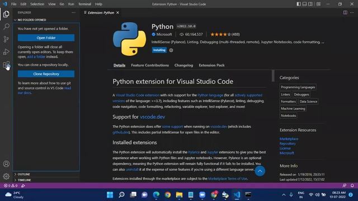Viewport: 358px width, 201px height.
Task: Click the VS Code logo in title bar
Action: click(x=5, y=4)
